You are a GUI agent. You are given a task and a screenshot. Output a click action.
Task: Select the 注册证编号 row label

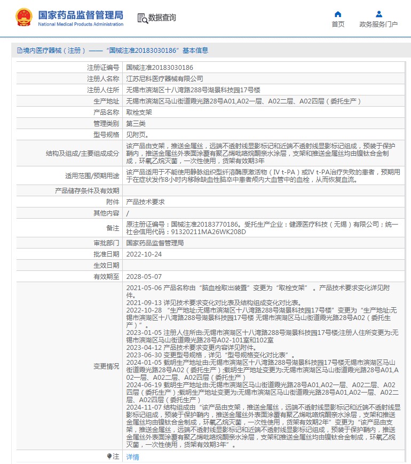point(103,68)
